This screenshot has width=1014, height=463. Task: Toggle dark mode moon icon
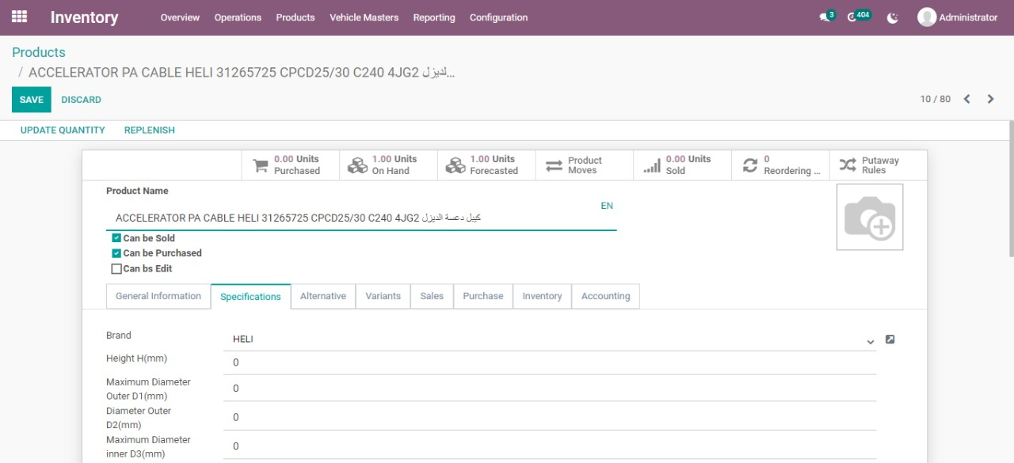point(893,17)
